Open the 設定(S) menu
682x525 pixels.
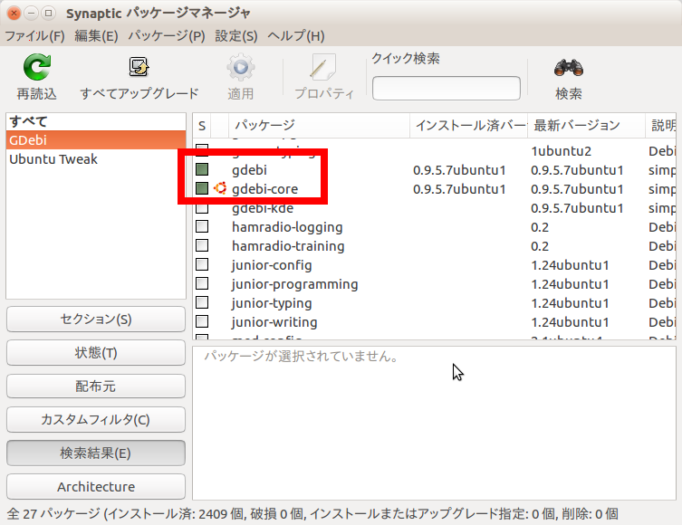pos(236,35)
